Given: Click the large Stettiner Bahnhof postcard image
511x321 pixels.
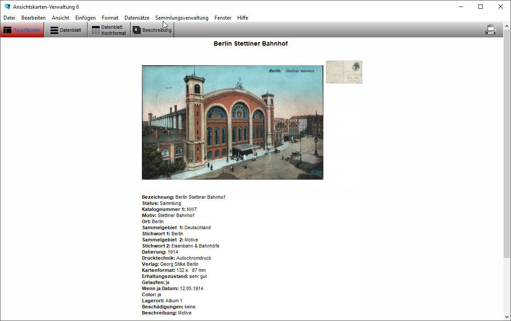Looking at the screenshot, I should [x=232, y=122].
